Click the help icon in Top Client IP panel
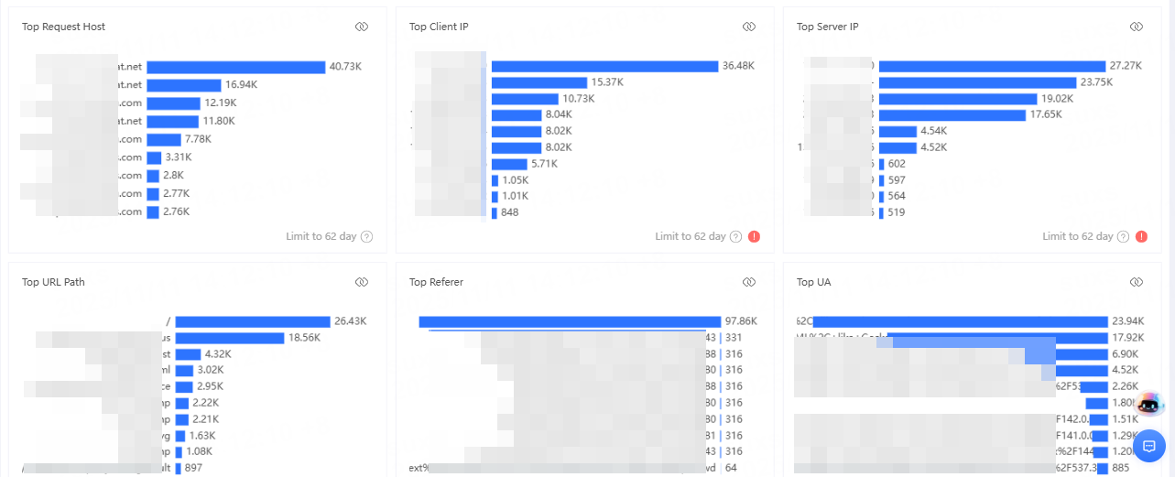 tap(735, 236)
